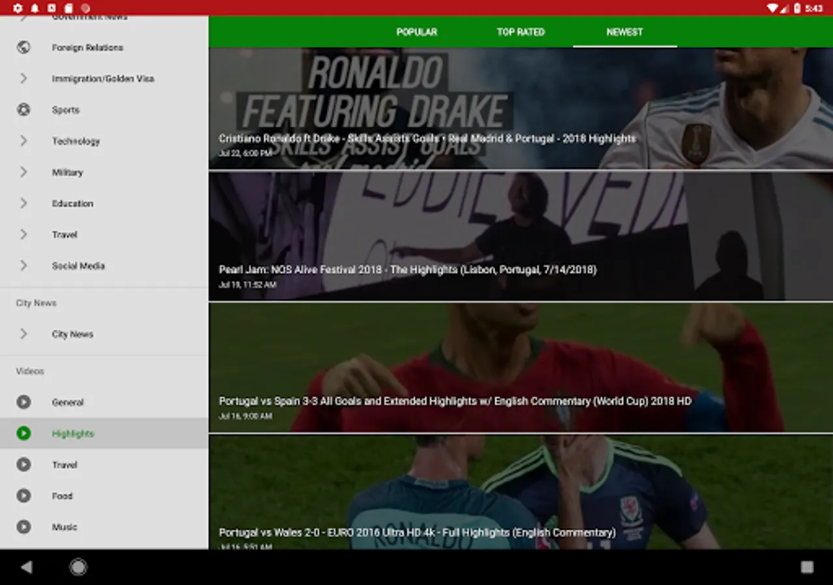Open Immigration/Golden Visa section
This screenshot has width=833, height=585.
click(104, 79)
